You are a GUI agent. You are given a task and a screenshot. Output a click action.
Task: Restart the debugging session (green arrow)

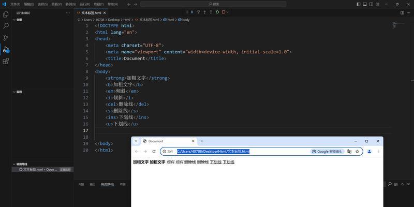tap(217, 12)
